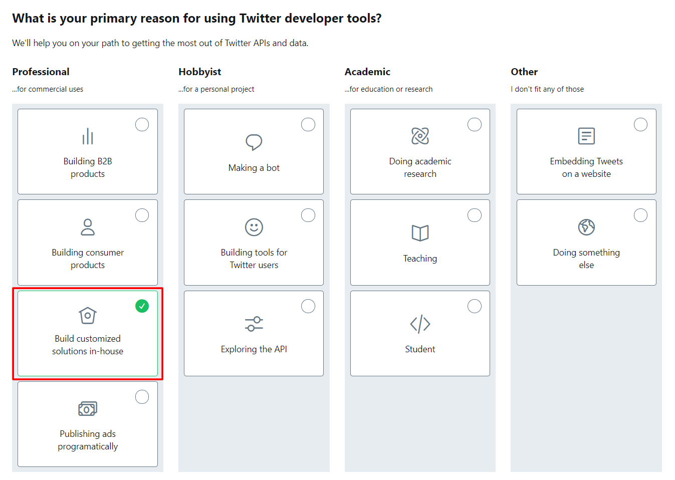Click the sliders icon for Exploring the API
The width and height of the screenshot is (675, 480).
point(254,324)
